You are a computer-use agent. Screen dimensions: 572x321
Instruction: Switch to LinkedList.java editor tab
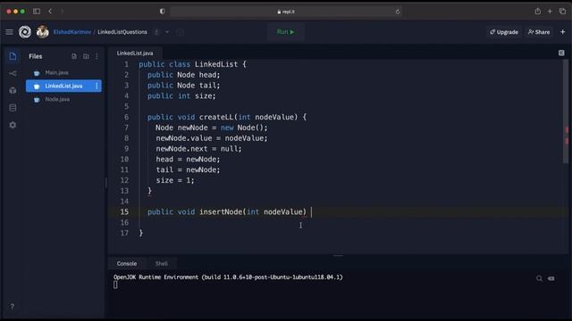click(135, 53)
